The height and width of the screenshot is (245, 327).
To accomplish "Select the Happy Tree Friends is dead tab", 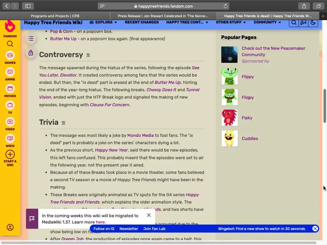I will (x=268, y=16).
